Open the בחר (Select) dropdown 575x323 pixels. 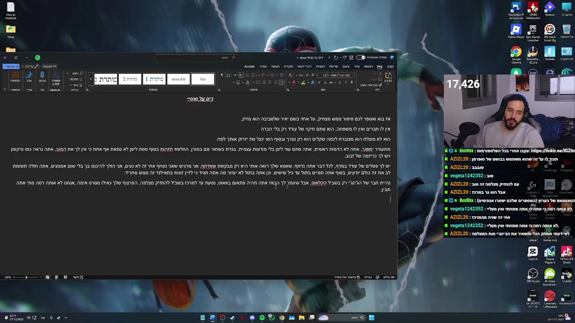tap(75, 85)
